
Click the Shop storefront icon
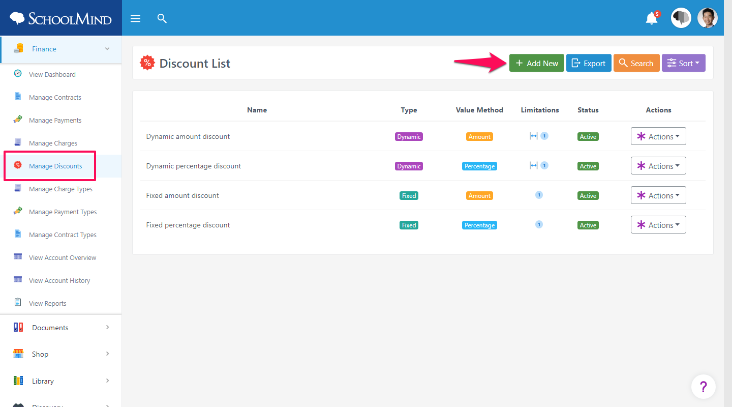tap(18, 354)
